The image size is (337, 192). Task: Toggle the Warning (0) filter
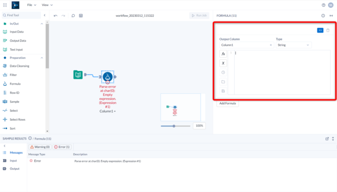coord(40,147)
